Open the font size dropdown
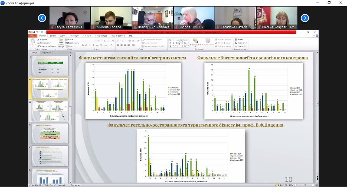The image size is (347, 187). tap(102, 41)
